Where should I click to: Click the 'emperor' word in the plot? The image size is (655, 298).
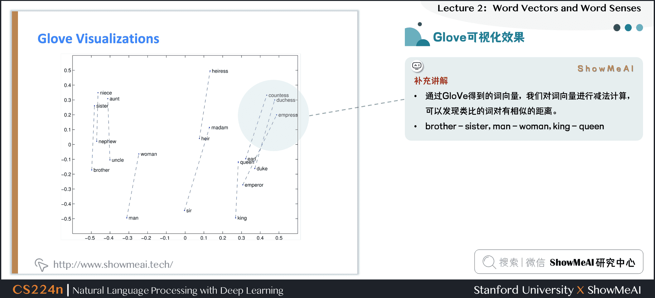pyautogui.click(x=254, y=185)
